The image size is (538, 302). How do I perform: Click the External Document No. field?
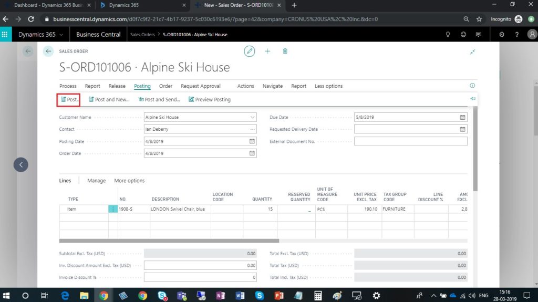pyautogui.click(x=411, y=141)
